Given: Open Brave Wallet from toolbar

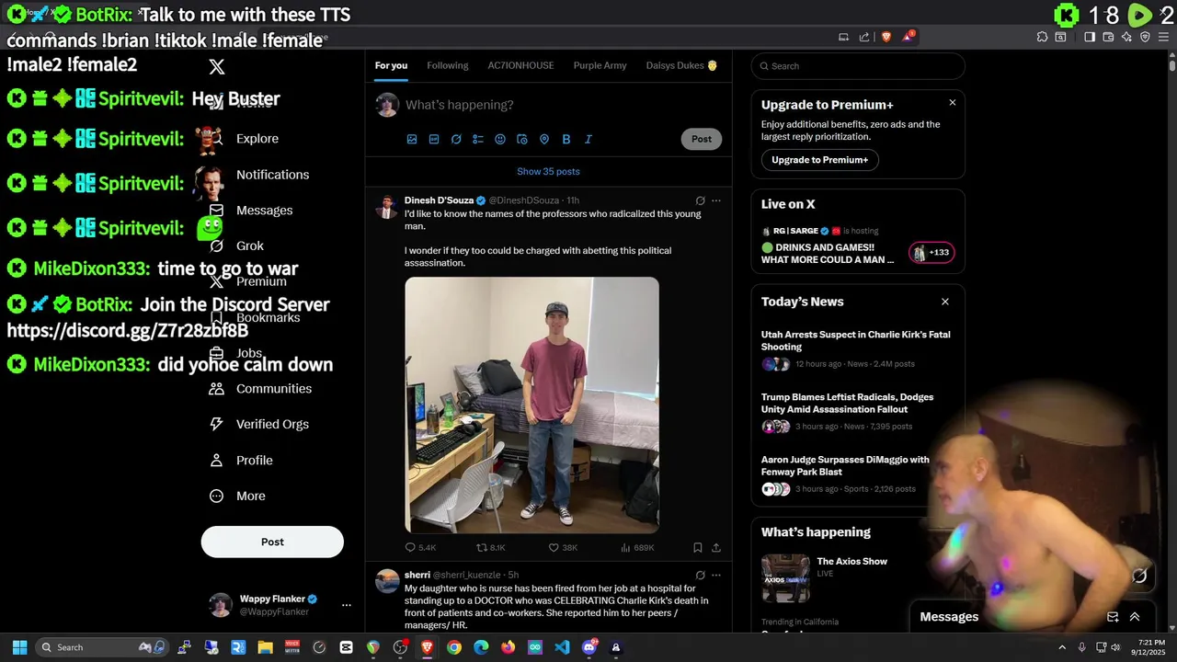Looking at the screenshot, I should (x=1108, y=37).
